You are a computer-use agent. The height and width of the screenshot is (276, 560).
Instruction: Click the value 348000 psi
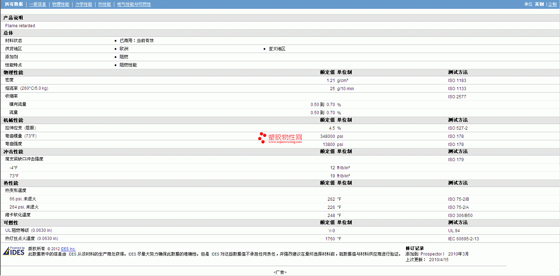pyautogui.click(x=331, y=136)
